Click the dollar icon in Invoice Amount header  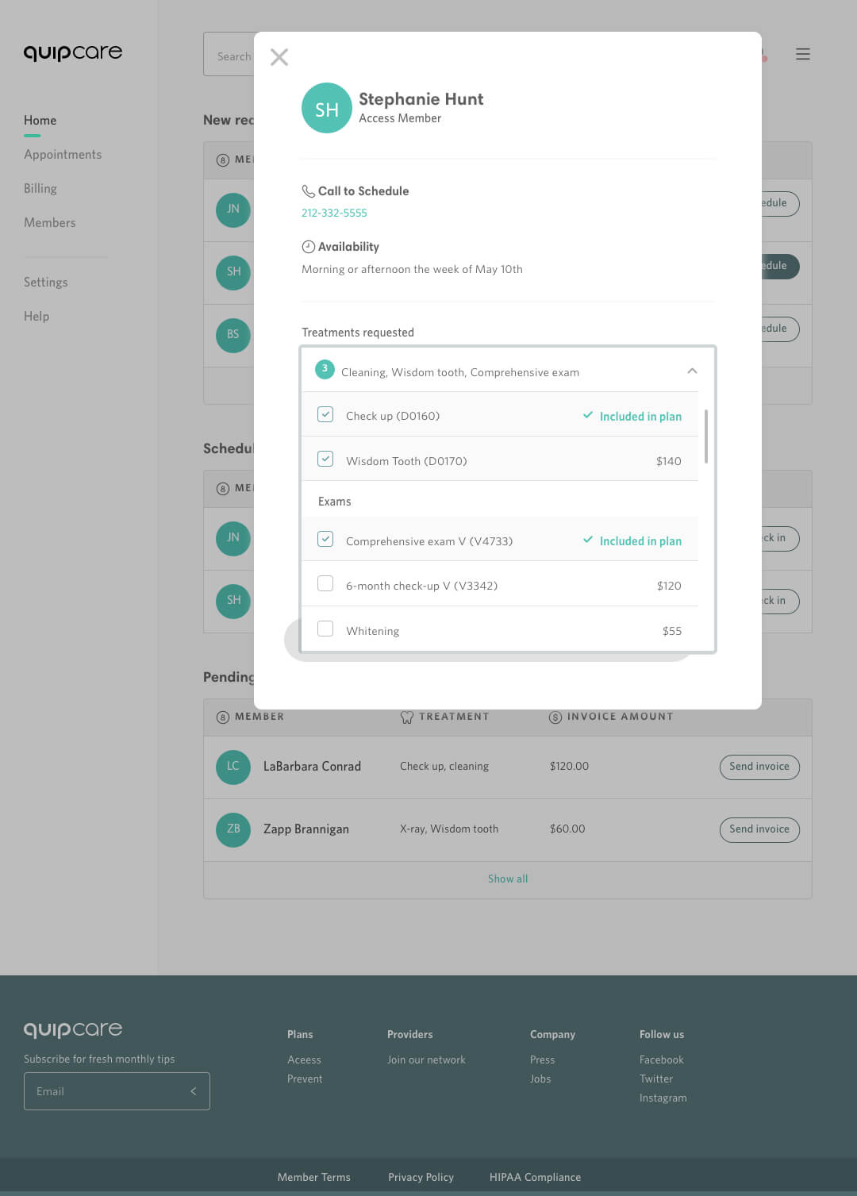(555, 717)
